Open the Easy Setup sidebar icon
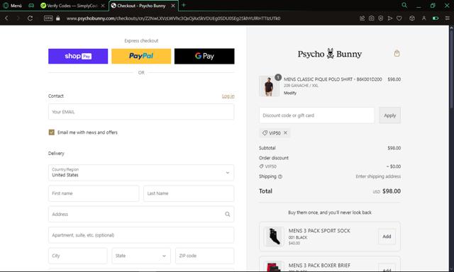The height and width of the screenshot is (272, 454). 448,18
